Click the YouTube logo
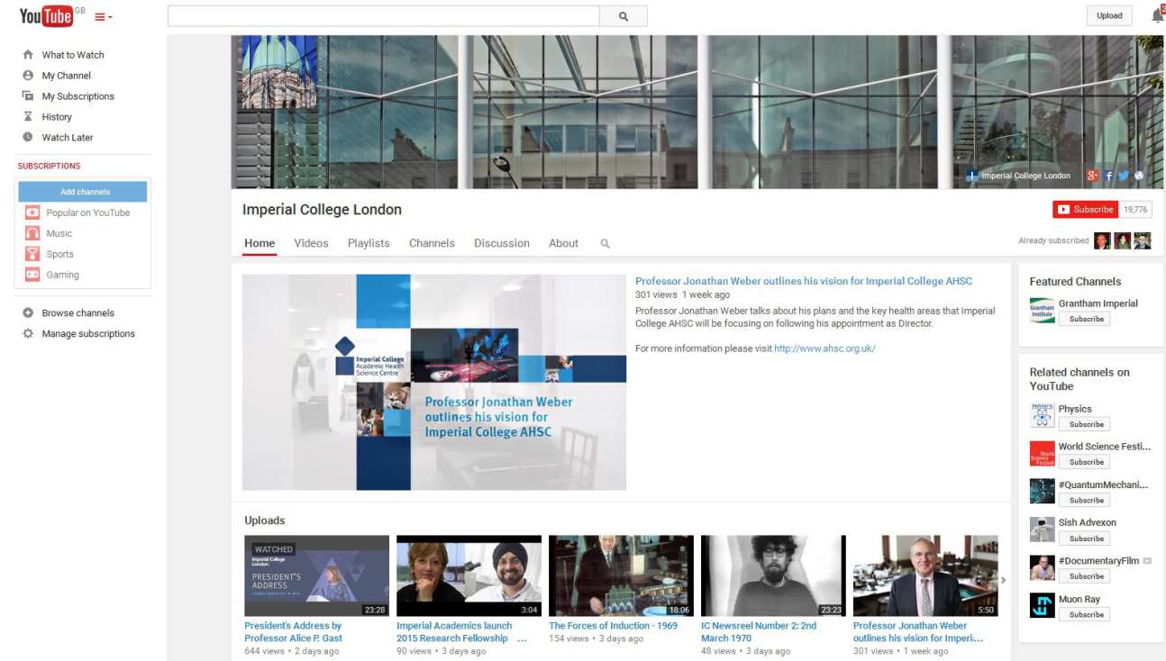The height and width of the screenshot is (661, 1166). pos(46,16)
